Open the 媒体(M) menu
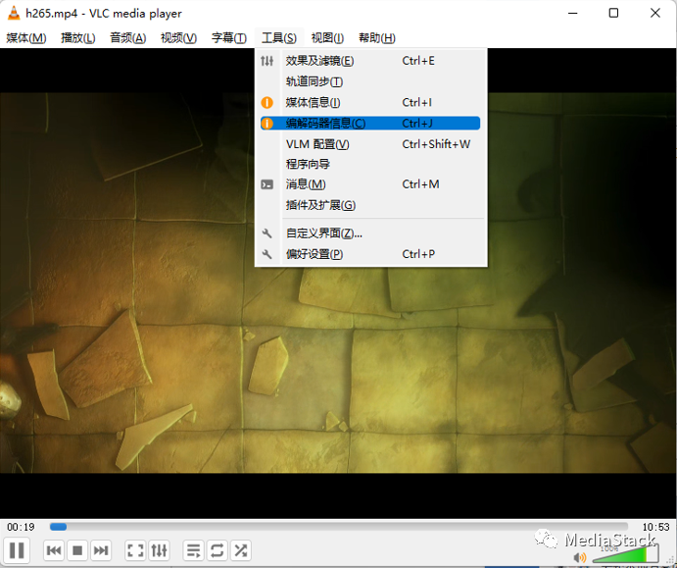Screen dimensions: 677x568 pos(26,38)
